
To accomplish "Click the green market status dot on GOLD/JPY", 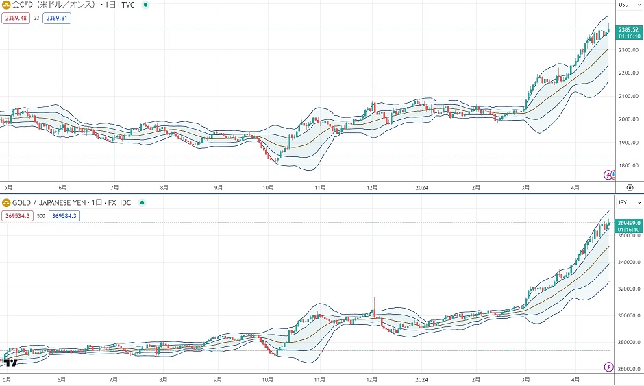I will pyautogui.click(x=141, y=203).
